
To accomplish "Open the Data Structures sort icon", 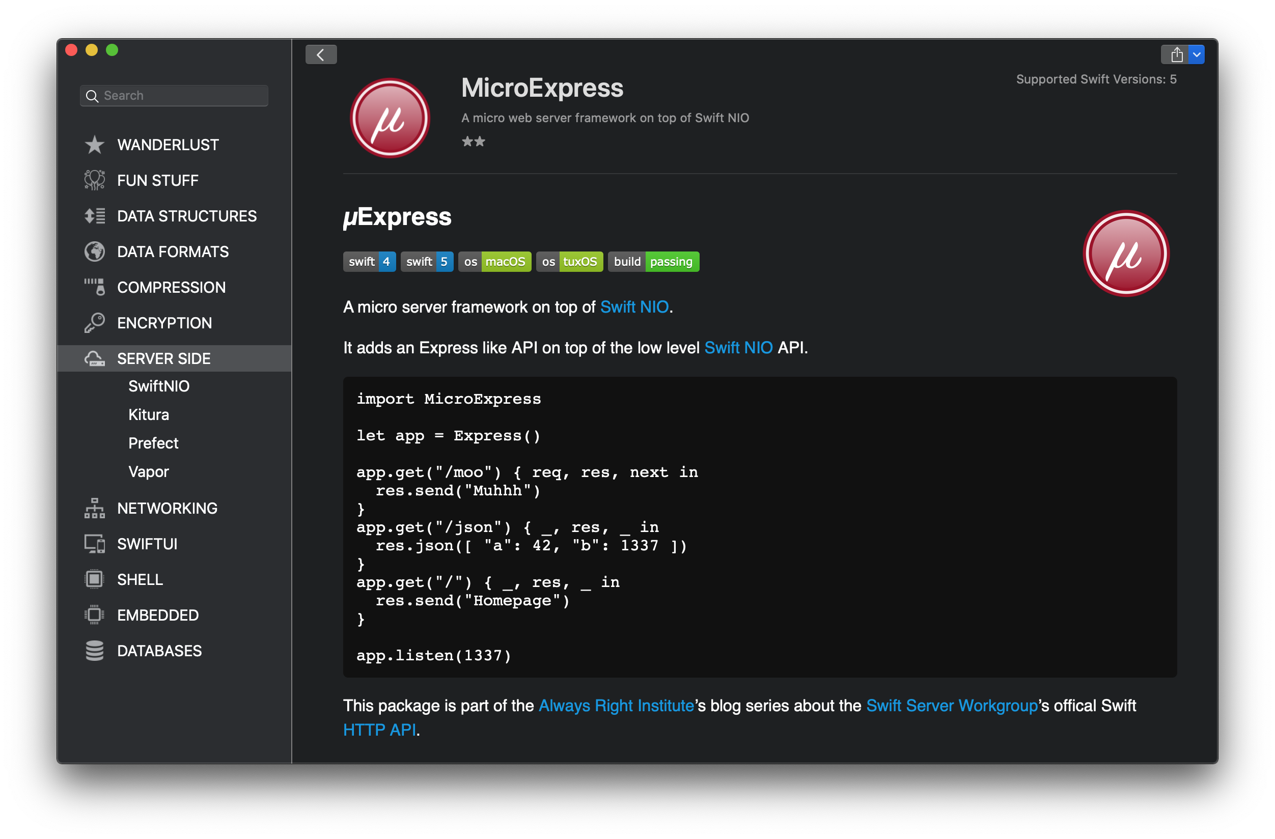I will (94, 216).
